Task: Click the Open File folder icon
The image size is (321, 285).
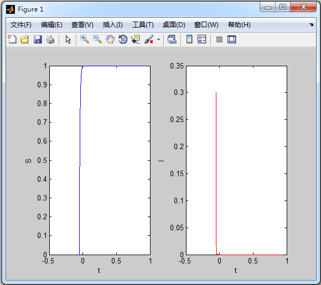Action: click(25, 39)
